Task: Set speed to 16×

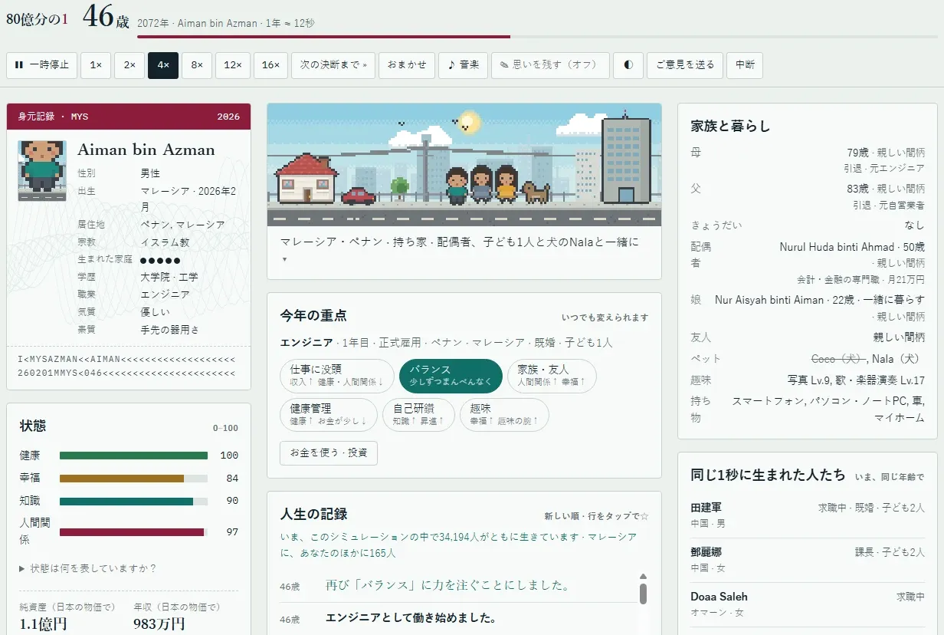Action: point(270,65)
